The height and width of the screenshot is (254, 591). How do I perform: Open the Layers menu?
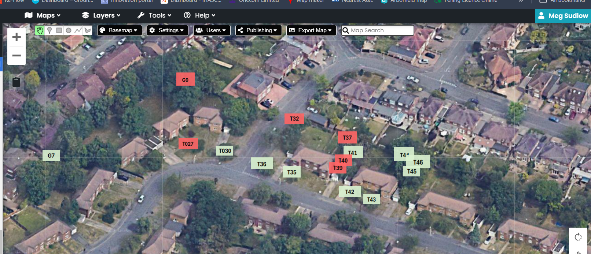(x=101, y=15)
